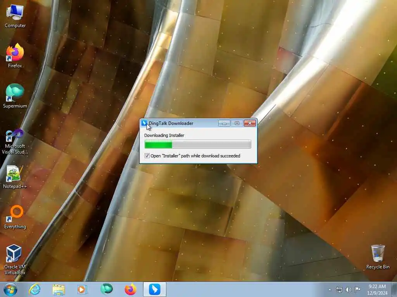Launch Internet Explorer from the taskbar

click(35, 289)
